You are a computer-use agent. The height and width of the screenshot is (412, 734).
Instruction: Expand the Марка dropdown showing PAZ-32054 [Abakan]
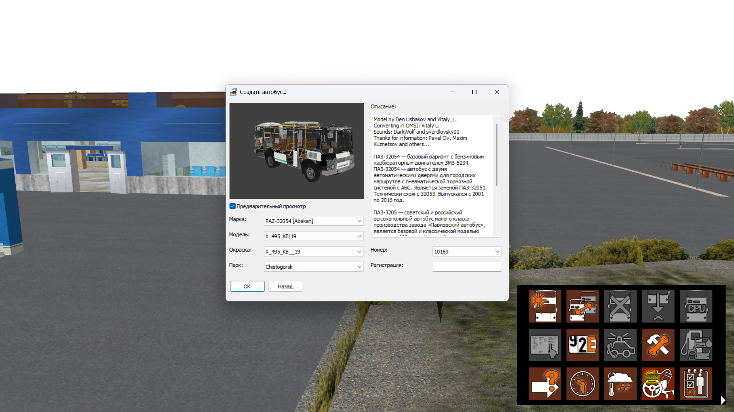click(x=314, y=221)
